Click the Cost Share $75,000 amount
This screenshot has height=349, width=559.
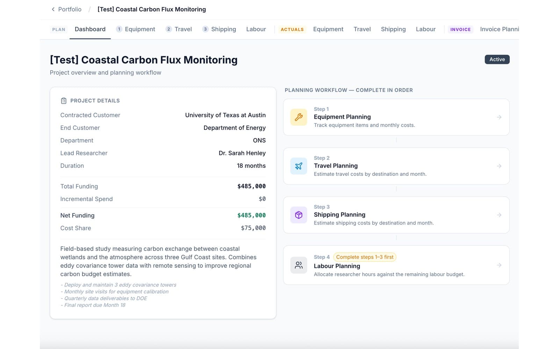(x=253, y=228)
